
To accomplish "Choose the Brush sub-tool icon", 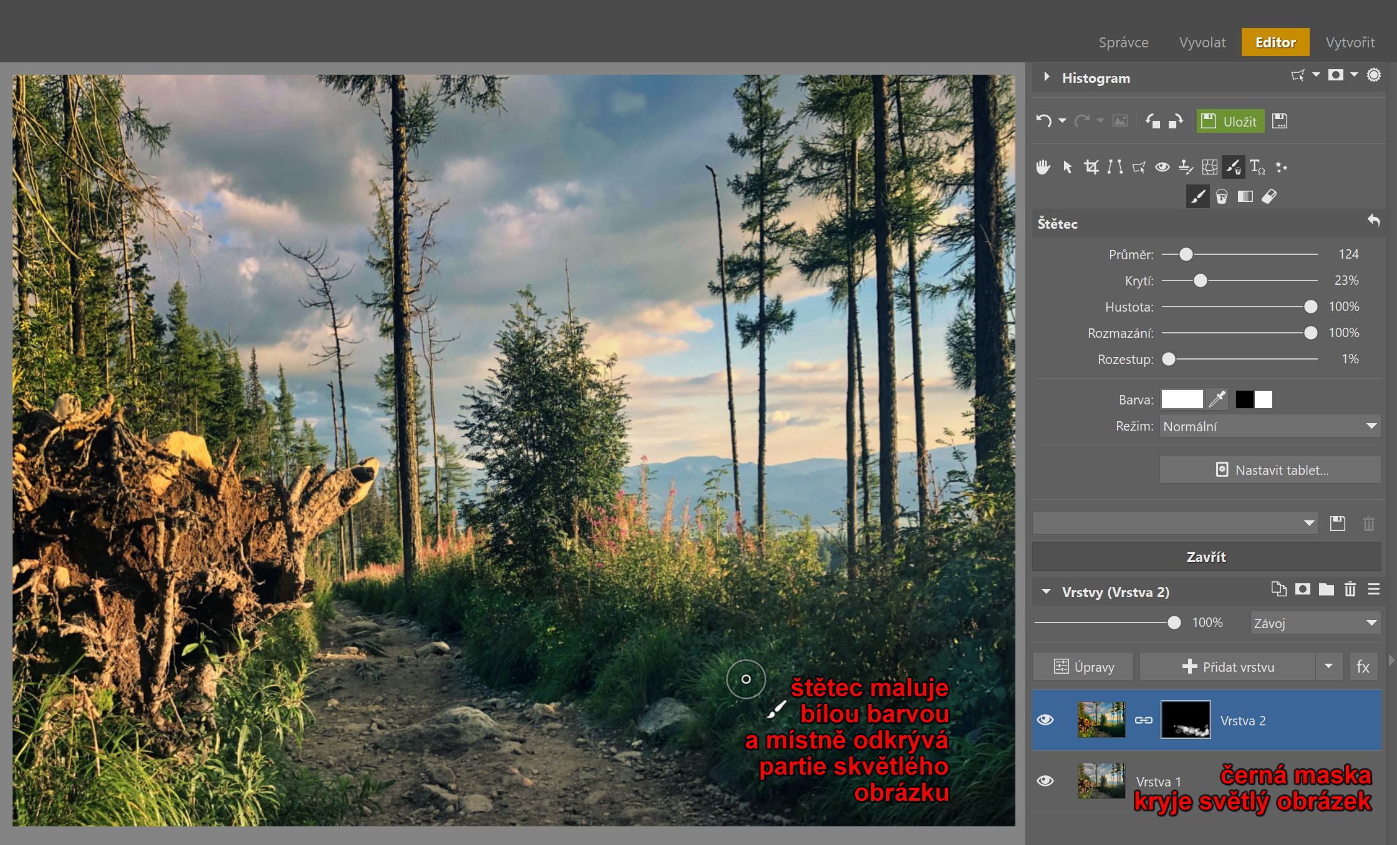I will click(1197, 197).
